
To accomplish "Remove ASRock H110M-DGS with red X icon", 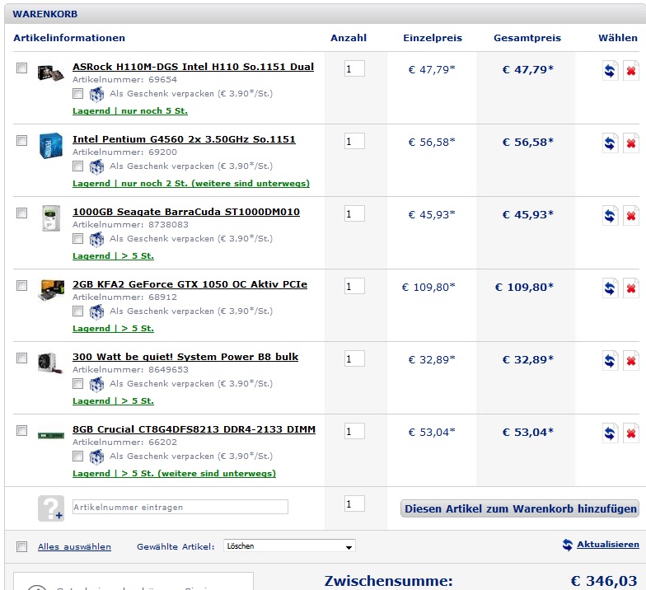I will coord(631,71).
